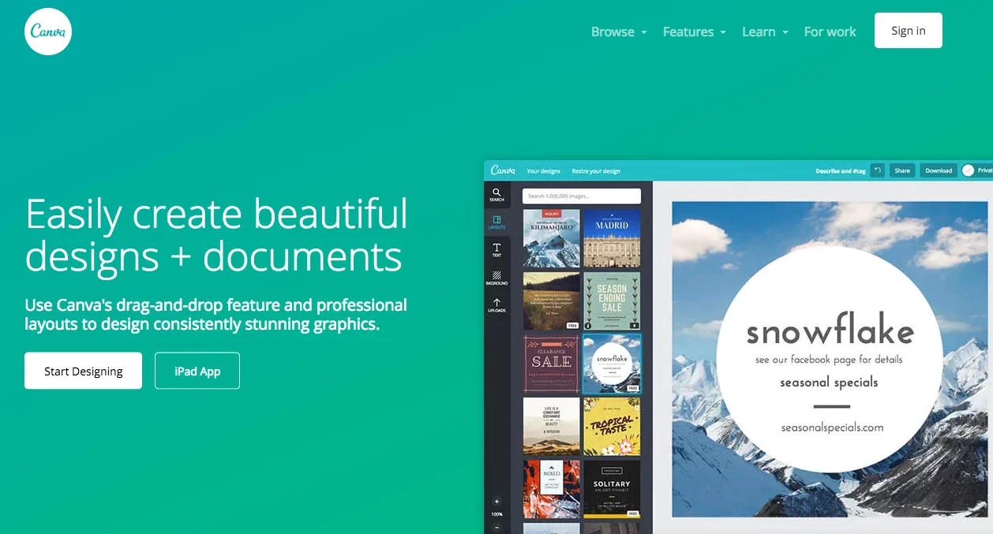
Task: Select the Text tool icon
Action: 497,249
